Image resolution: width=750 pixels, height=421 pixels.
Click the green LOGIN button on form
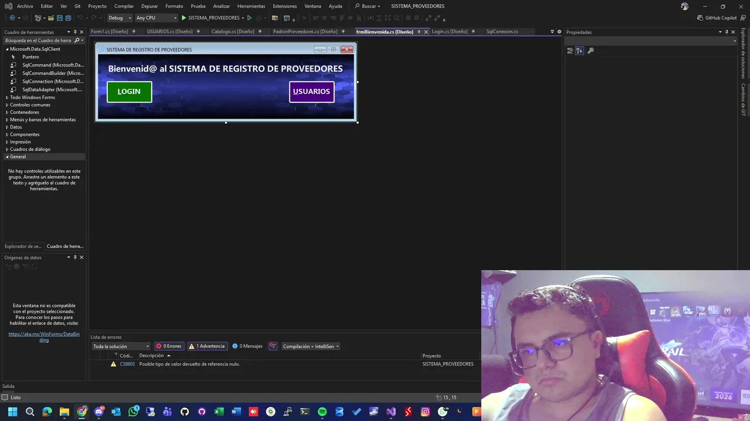pyautogui.click(x=129, y=92)
